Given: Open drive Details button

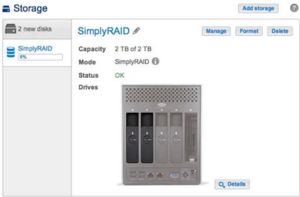Looking at the screenshot, I should pos(232,185).
